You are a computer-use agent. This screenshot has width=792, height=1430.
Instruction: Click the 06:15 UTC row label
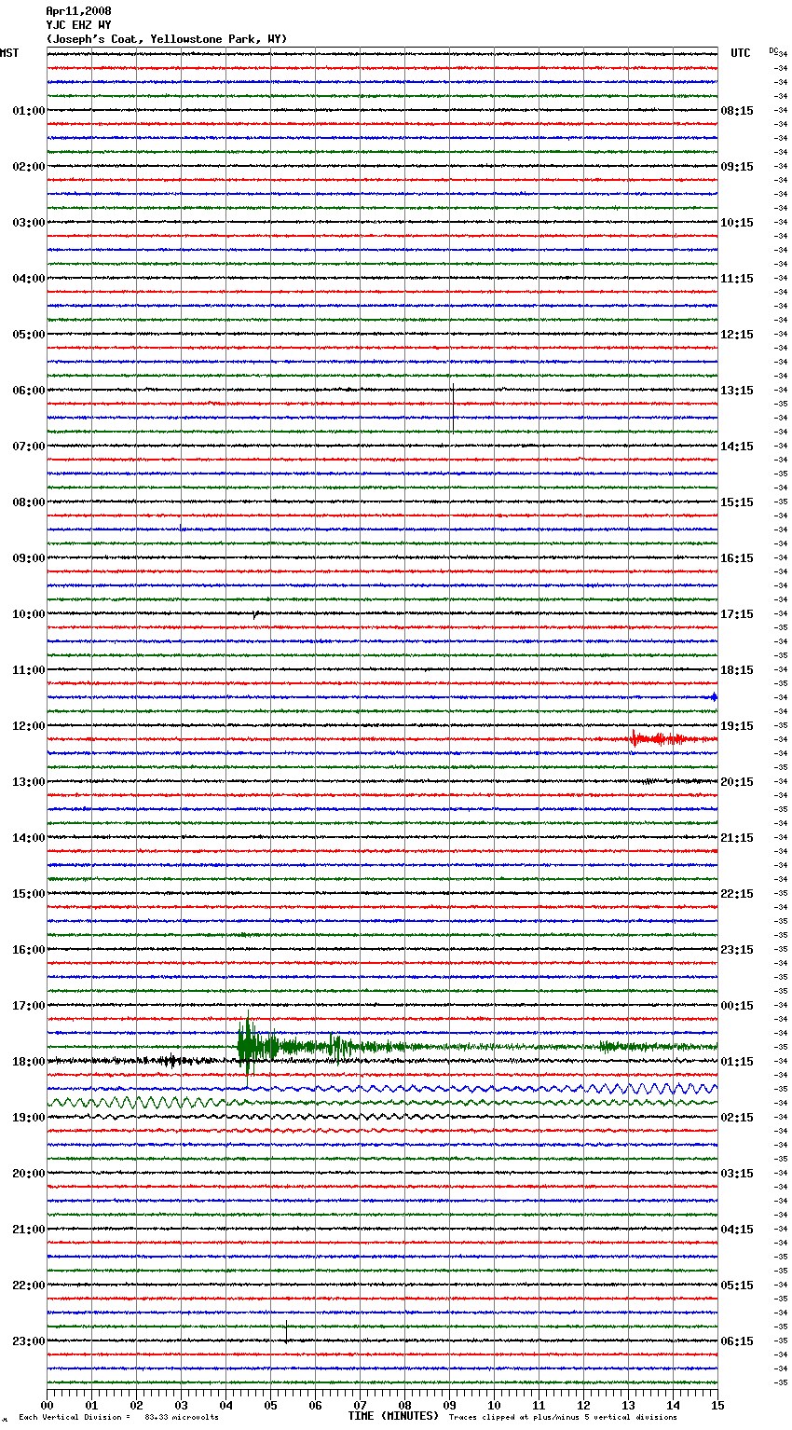737,1341
